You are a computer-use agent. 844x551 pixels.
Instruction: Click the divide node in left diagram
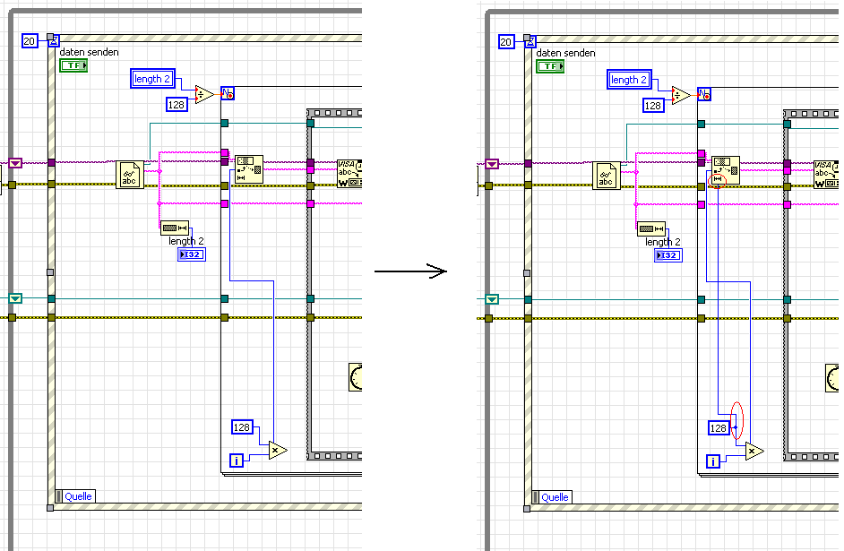[204, 95]
